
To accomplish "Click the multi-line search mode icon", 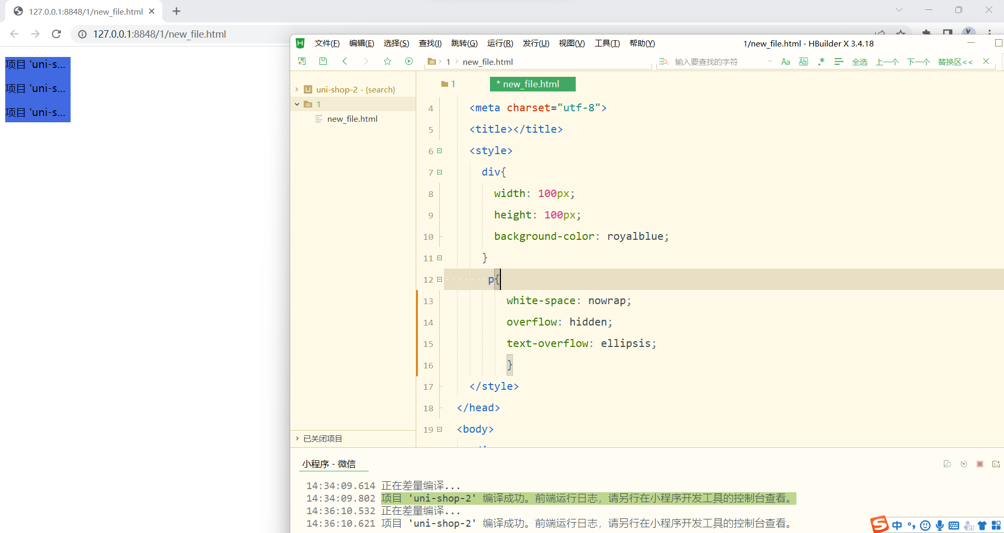I will tap(839, 62).
